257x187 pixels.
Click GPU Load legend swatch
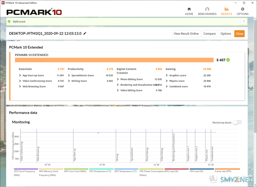[x=177, y=169]
